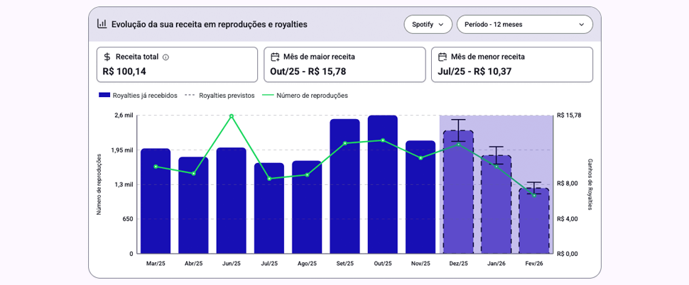Click the Jun/25 peak point on green line
The width and height of the screenshot is (689, 285).
tap(232, 116)
